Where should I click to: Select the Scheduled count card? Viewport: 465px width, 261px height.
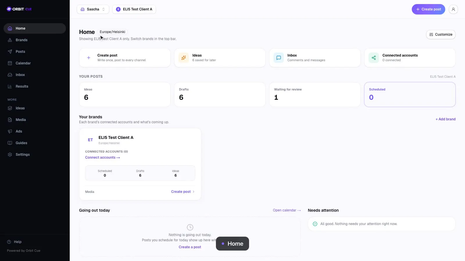[410, 95]
